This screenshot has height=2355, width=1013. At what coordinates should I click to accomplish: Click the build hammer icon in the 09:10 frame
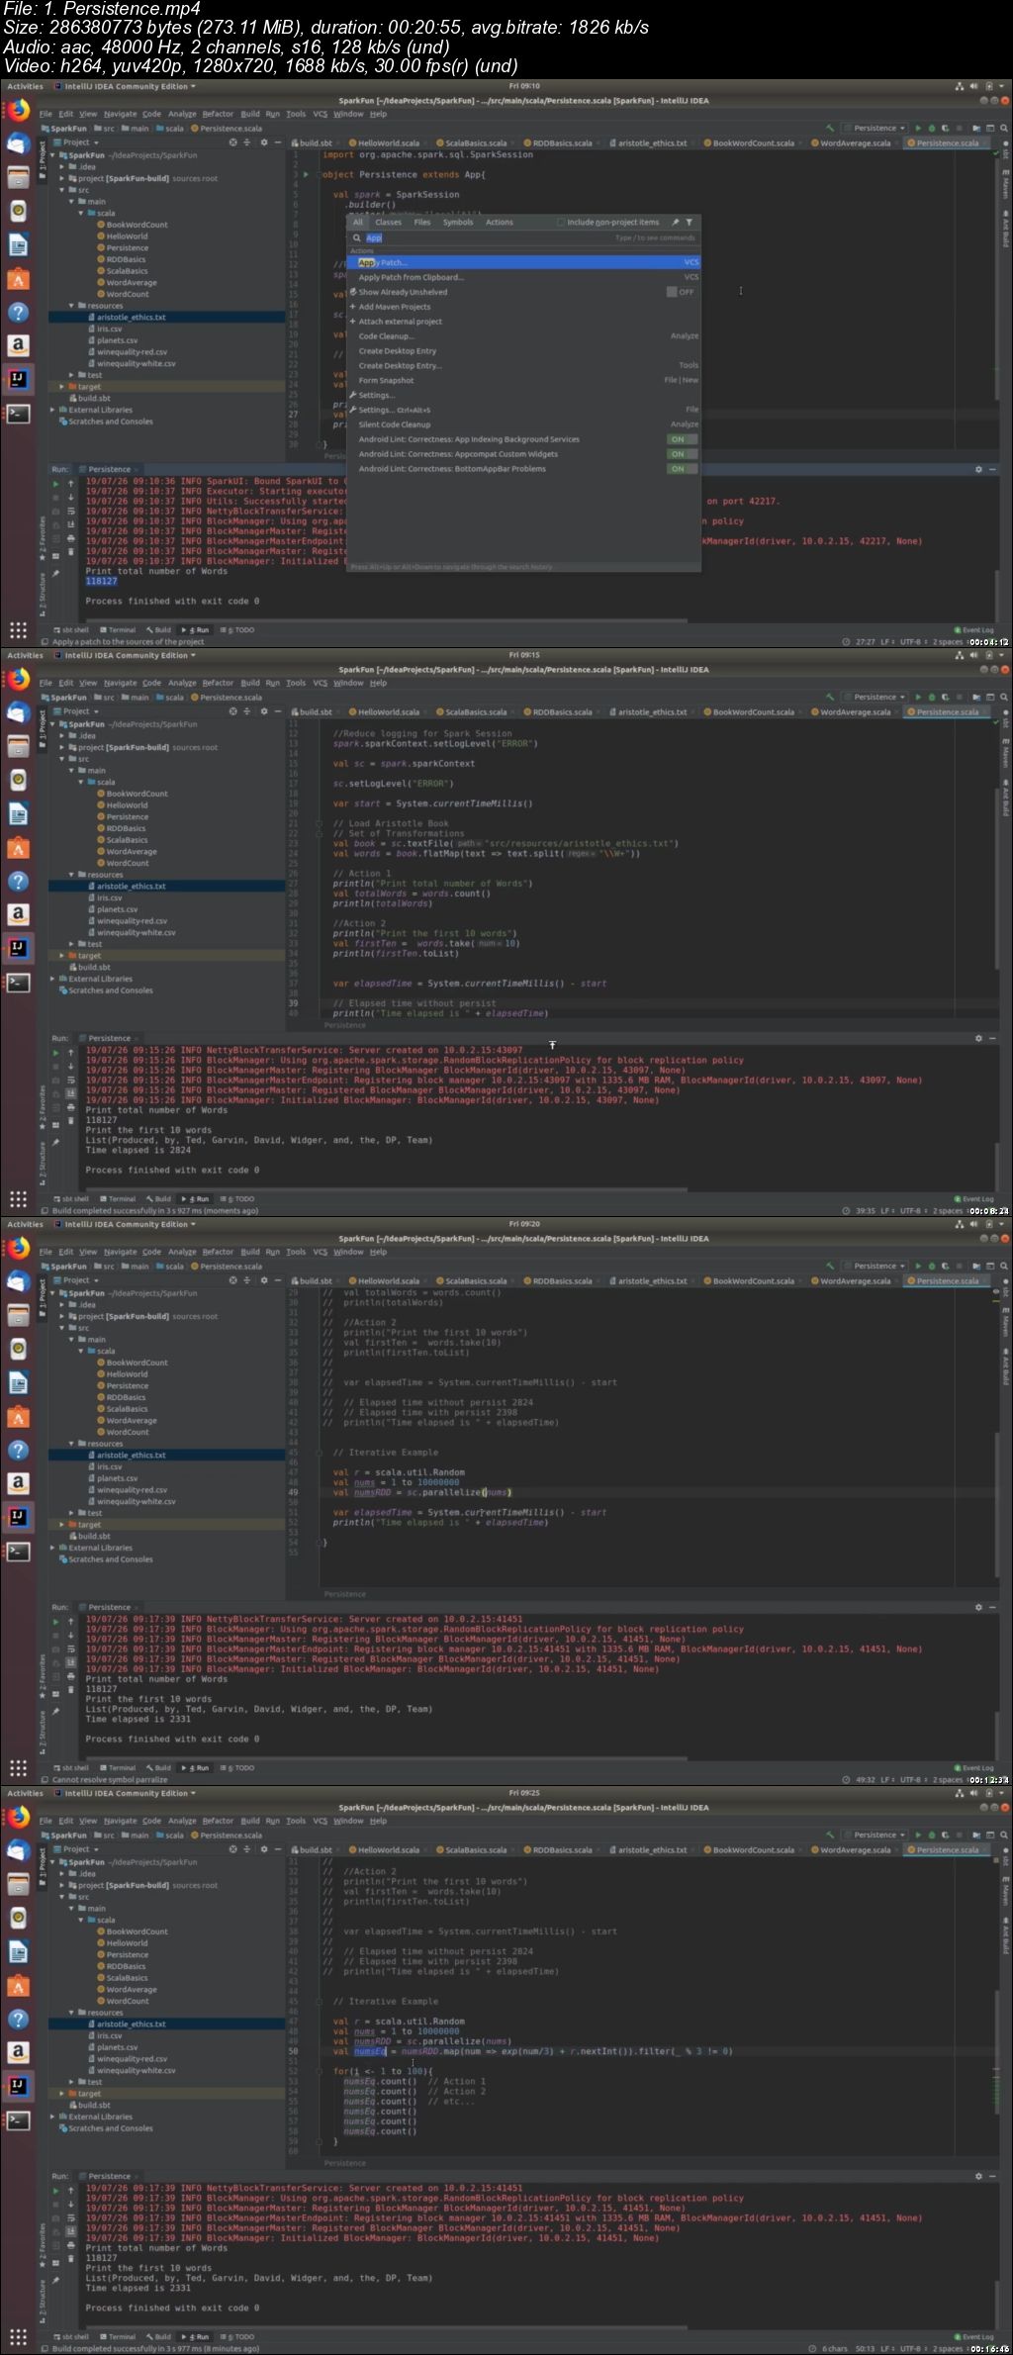click(x=830, y=128)
